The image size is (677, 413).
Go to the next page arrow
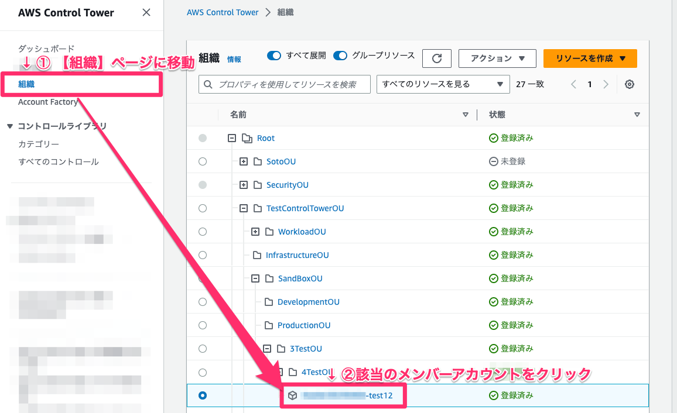[x=606, y=84]
